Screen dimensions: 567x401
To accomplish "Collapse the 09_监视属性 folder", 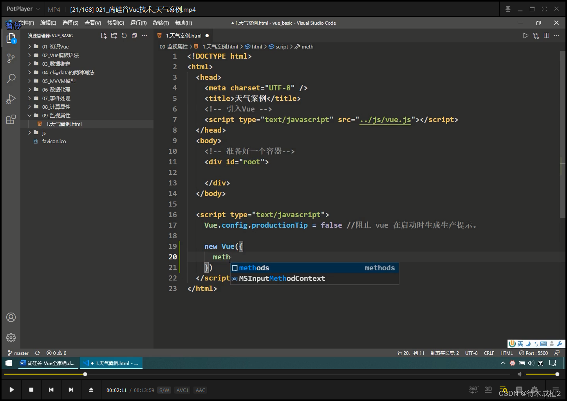I will click(x=87, y=115).
